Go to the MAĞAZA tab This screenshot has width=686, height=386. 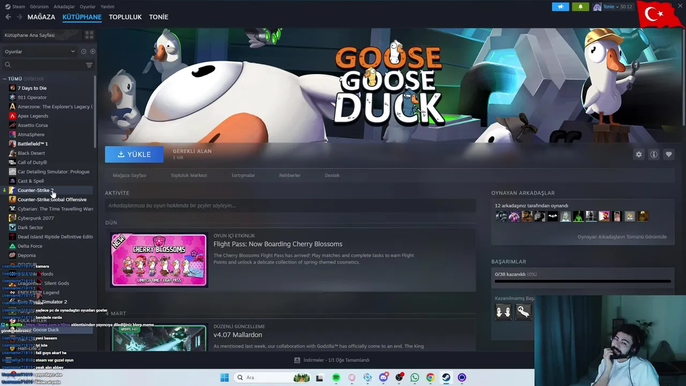coord(41,17)
